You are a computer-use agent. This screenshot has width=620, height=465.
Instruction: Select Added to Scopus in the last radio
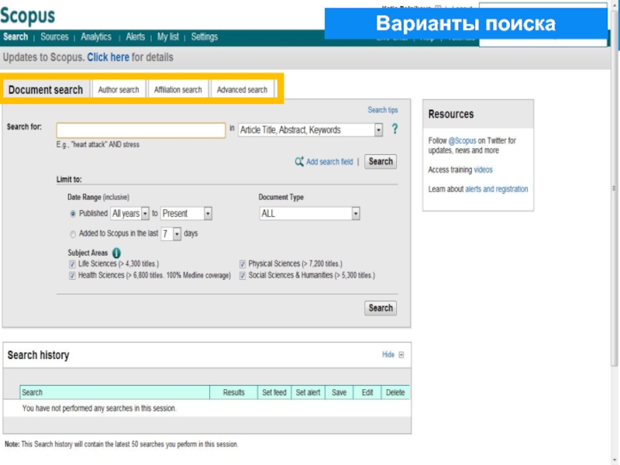[73, 233]
